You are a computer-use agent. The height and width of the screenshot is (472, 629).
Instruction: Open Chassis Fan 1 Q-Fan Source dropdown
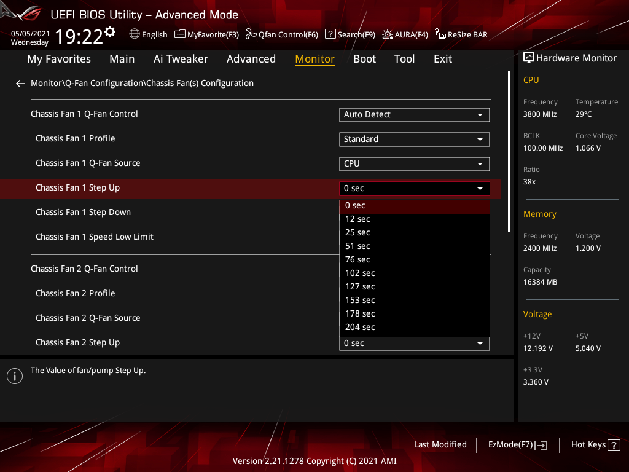tap(415, 163)
